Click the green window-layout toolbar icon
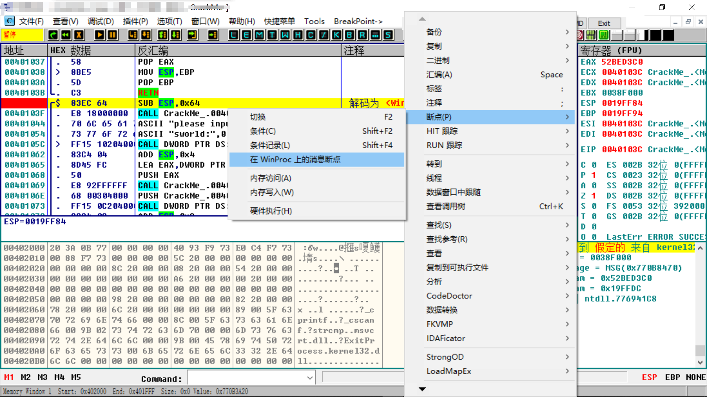707x397 pixels. [604, 35]
